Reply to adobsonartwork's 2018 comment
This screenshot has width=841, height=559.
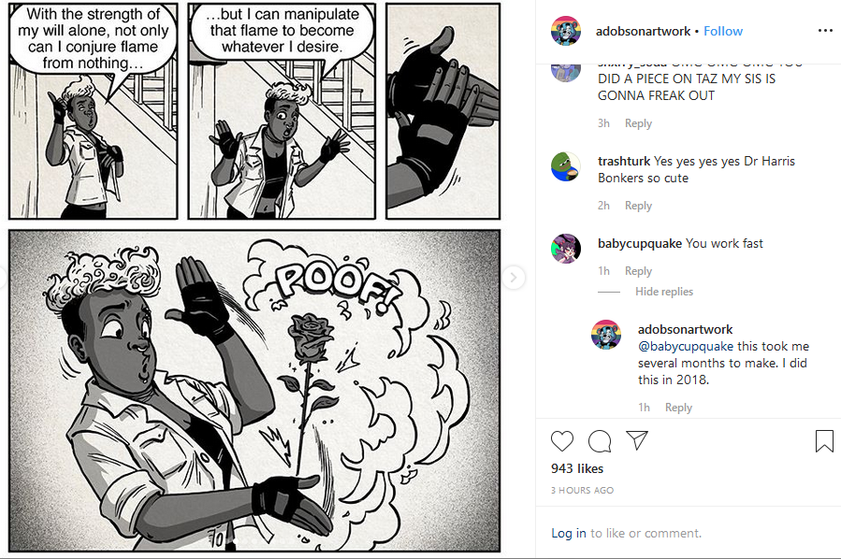[x=678, y=408]
